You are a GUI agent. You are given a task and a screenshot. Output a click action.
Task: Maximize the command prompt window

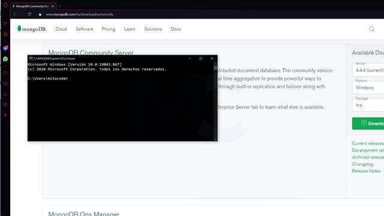pyautogui.click(x=201, y=59)
